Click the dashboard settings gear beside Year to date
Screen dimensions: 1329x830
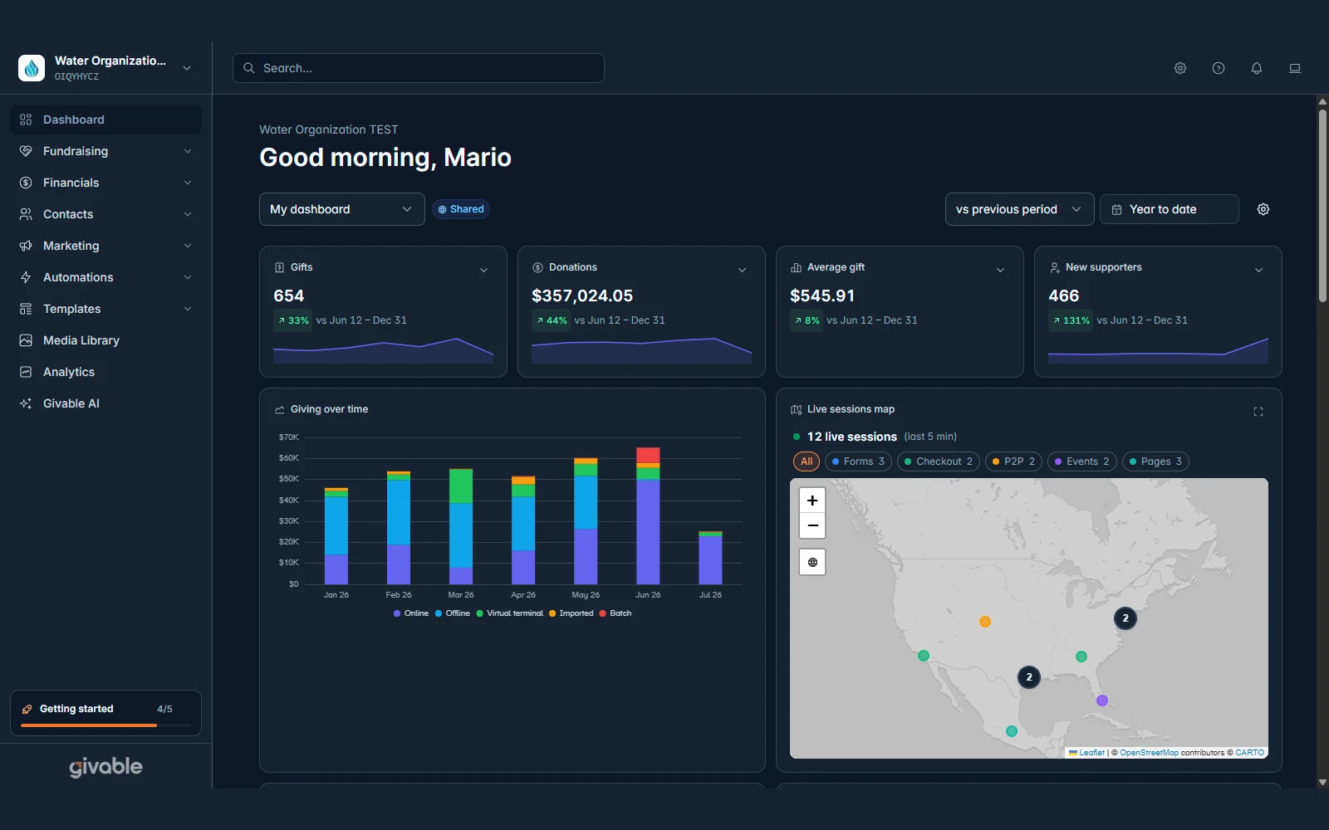click(1263, 209)
